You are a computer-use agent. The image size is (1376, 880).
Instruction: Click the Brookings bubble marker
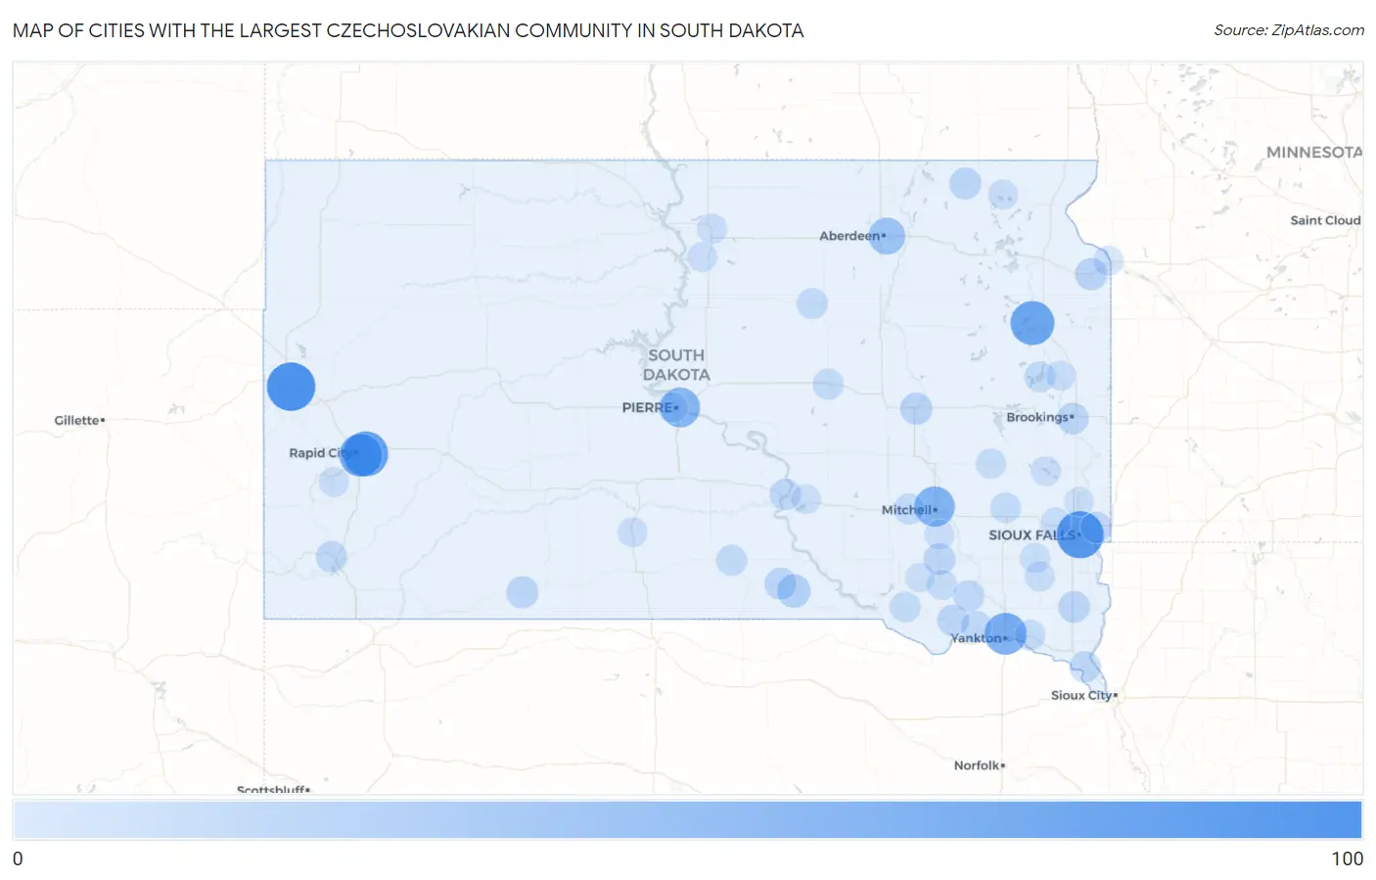1073,419
